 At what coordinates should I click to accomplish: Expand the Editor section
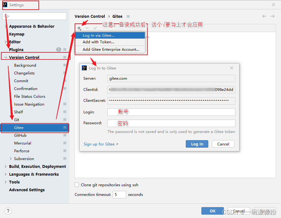6,42
